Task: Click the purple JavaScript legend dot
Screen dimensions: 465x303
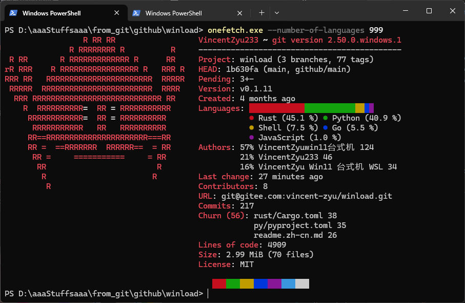Action: click(252, 138)
